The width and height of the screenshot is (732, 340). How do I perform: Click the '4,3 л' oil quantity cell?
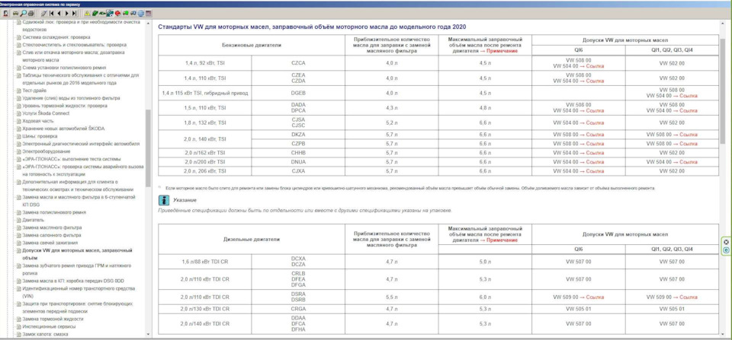point(392,108)
